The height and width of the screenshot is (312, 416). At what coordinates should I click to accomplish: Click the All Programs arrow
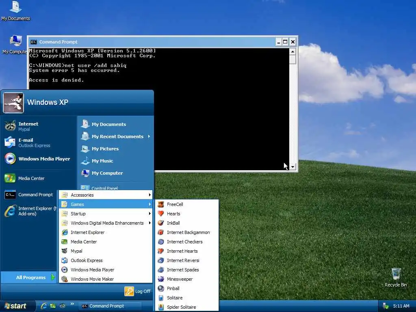[x=53, y=277]
